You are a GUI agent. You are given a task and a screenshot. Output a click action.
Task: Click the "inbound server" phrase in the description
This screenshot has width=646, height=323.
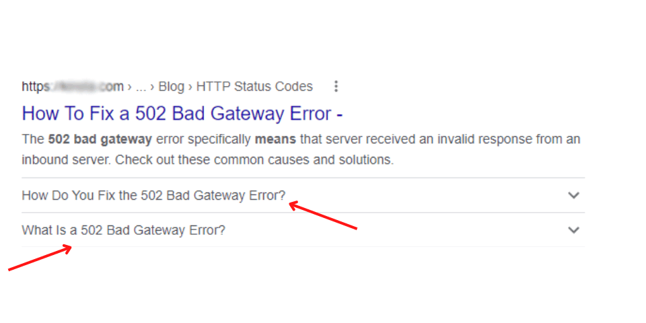(65, 160)
